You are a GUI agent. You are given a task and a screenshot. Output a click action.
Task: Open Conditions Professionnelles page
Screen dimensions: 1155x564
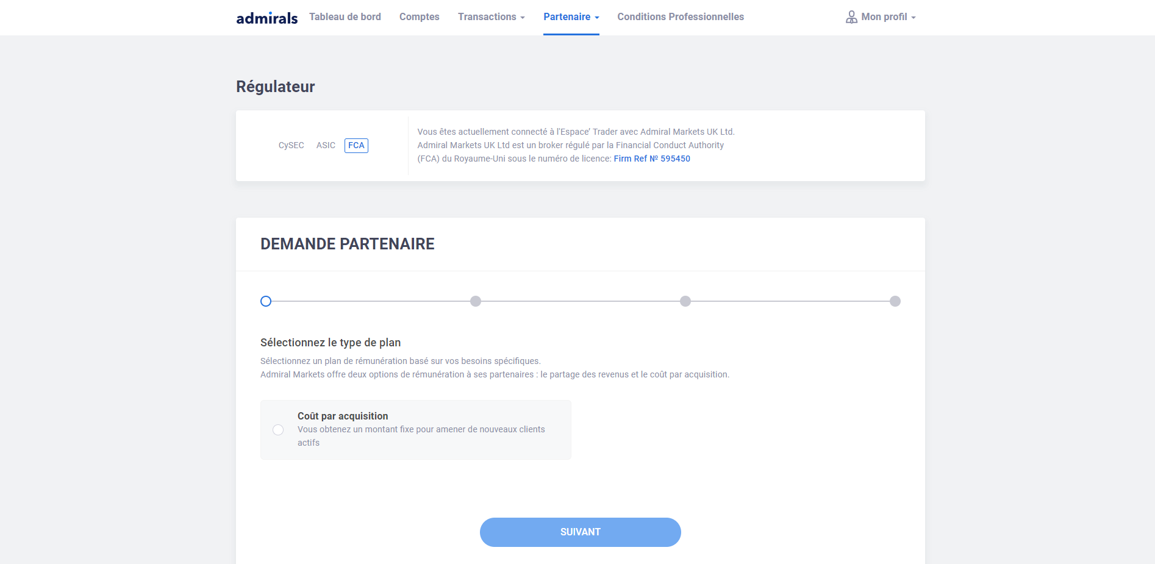[681, 17]
